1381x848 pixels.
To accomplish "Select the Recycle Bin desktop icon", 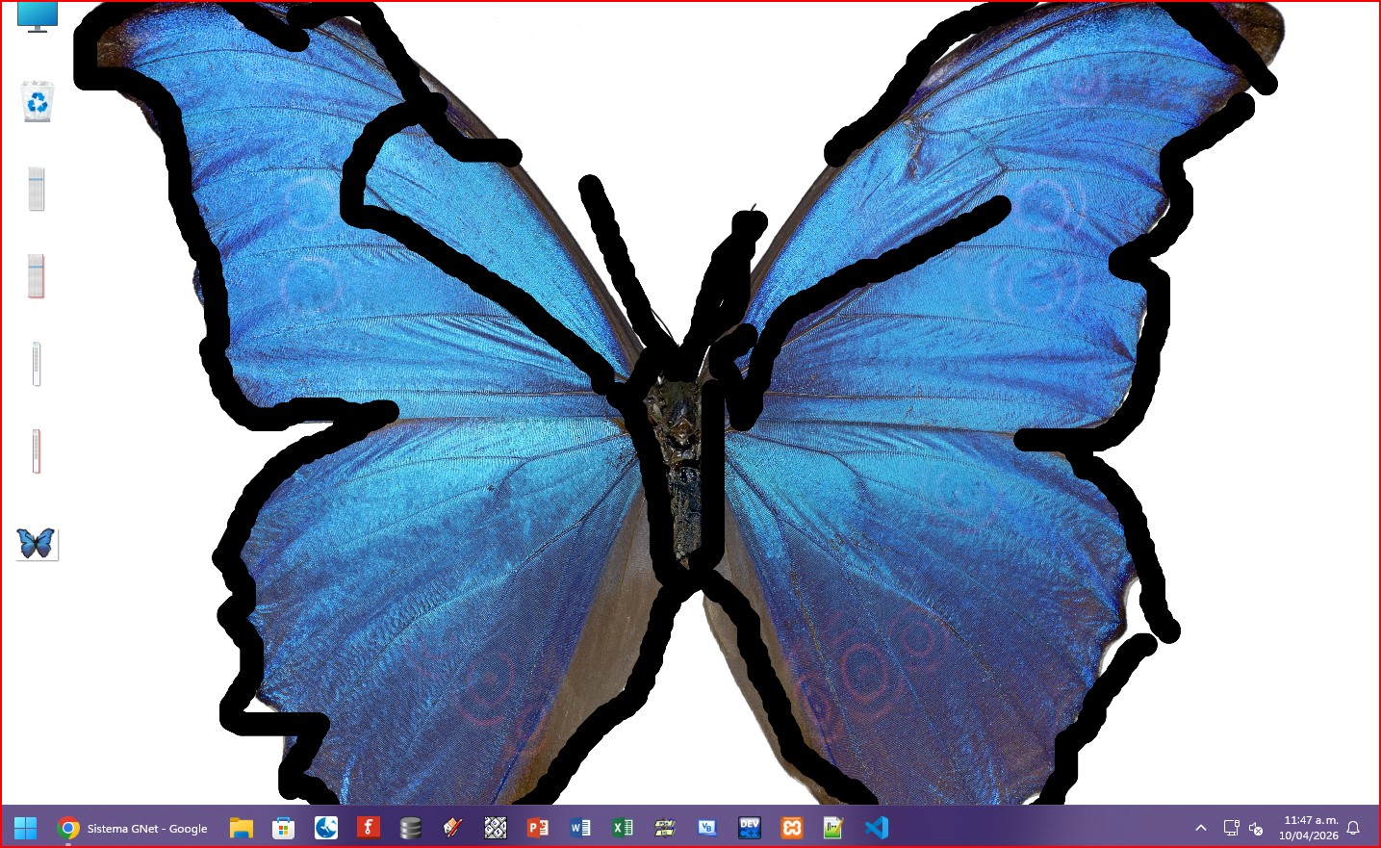I will point(38,101).
